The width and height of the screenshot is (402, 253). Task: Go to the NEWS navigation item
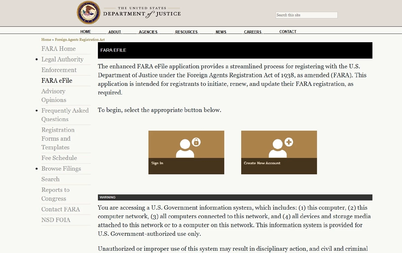pos(221,32)
